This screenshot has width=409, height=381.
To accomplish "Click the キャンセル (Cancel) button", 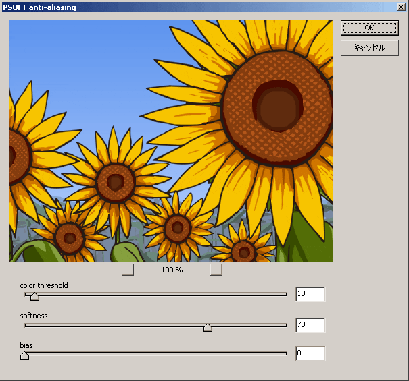I will [x=369, y=48].
